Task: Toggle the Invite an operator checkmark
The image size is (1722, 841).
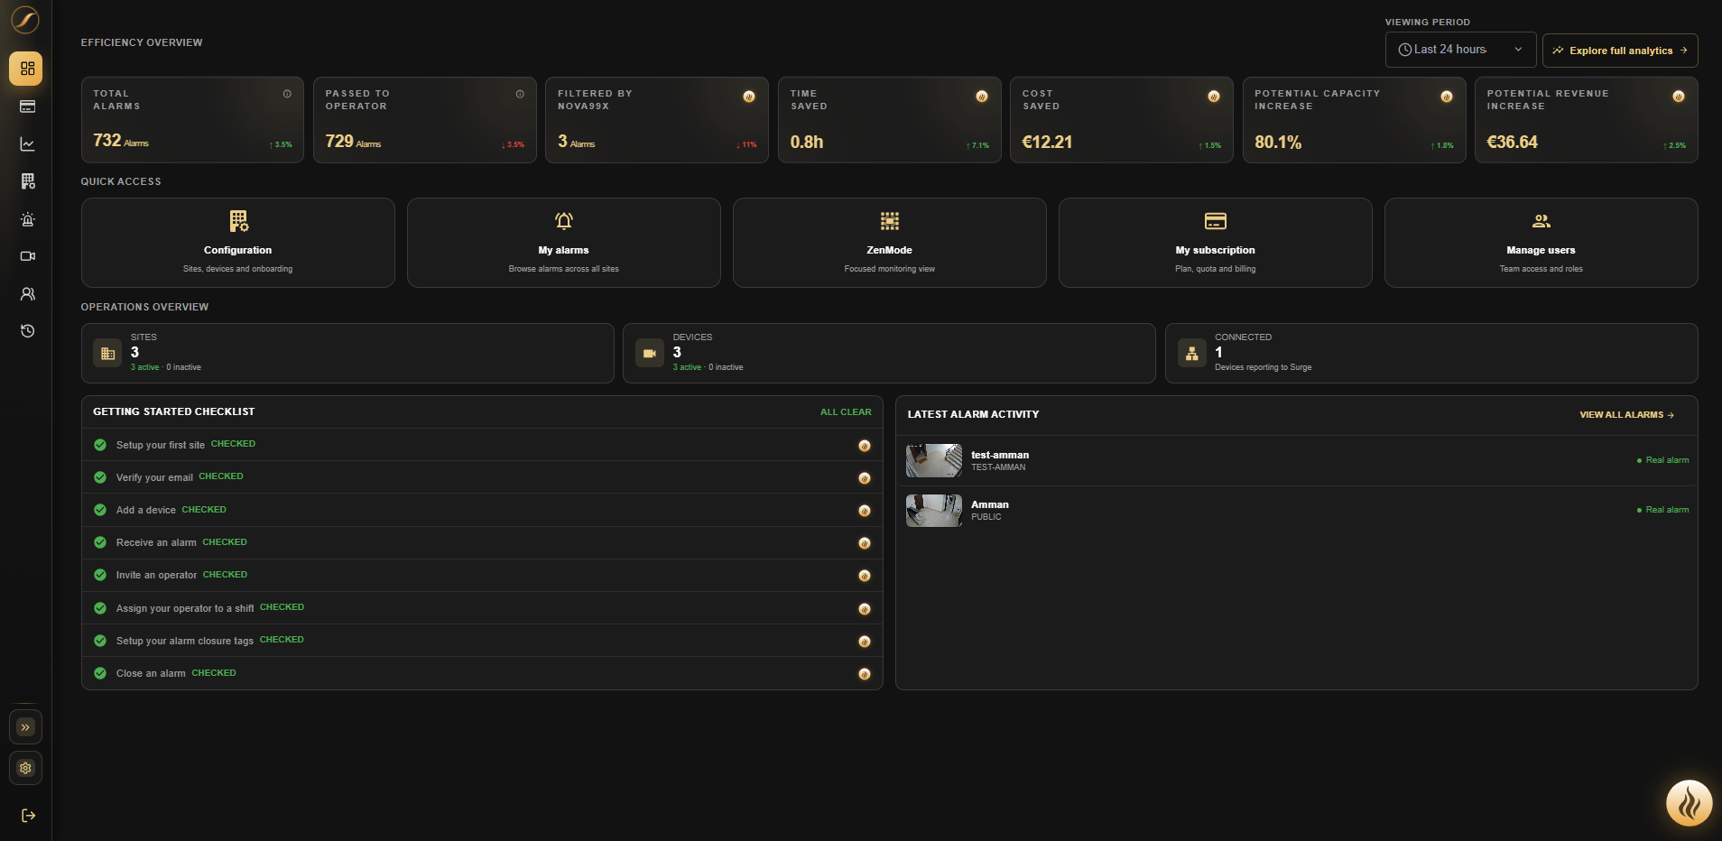Action: pyautogui.click(x=100, y=575)
